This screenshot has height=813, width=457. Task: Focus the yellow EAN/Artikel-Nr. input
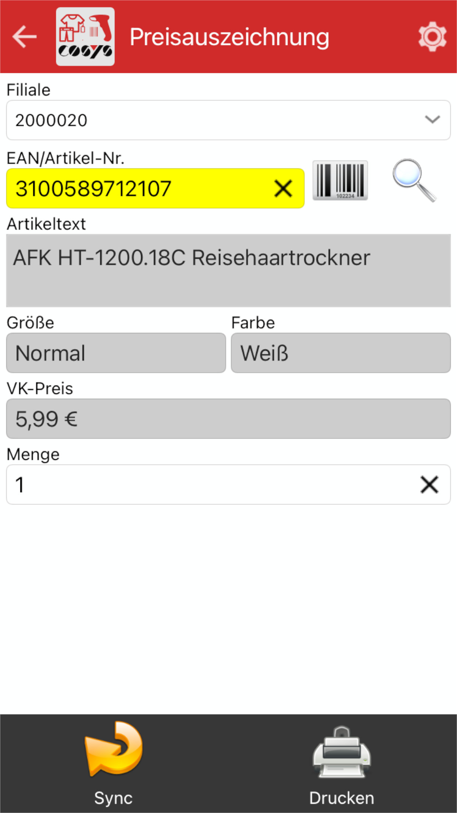tap(155, 188)
